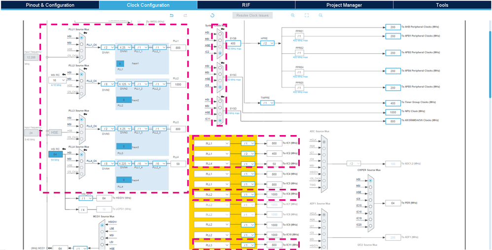Image resolution: width=492 pixels, height=250 pixels.
Task: Edit the fracn1 fractional value field
Action: [x=120, y=64]
